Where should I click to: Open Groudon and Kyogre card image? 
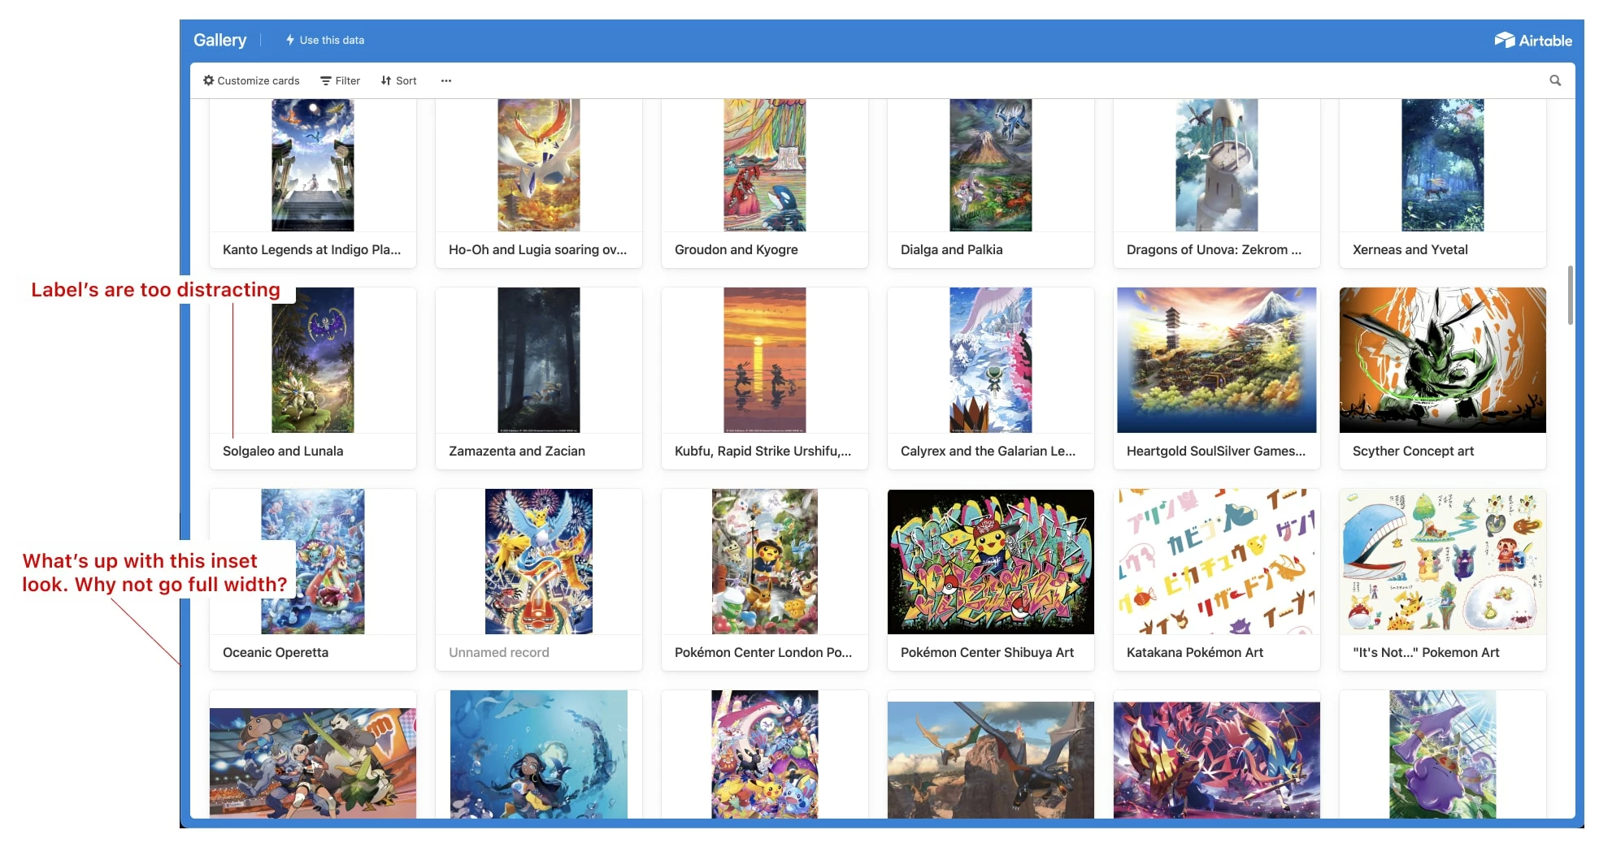tap(765, 166)
